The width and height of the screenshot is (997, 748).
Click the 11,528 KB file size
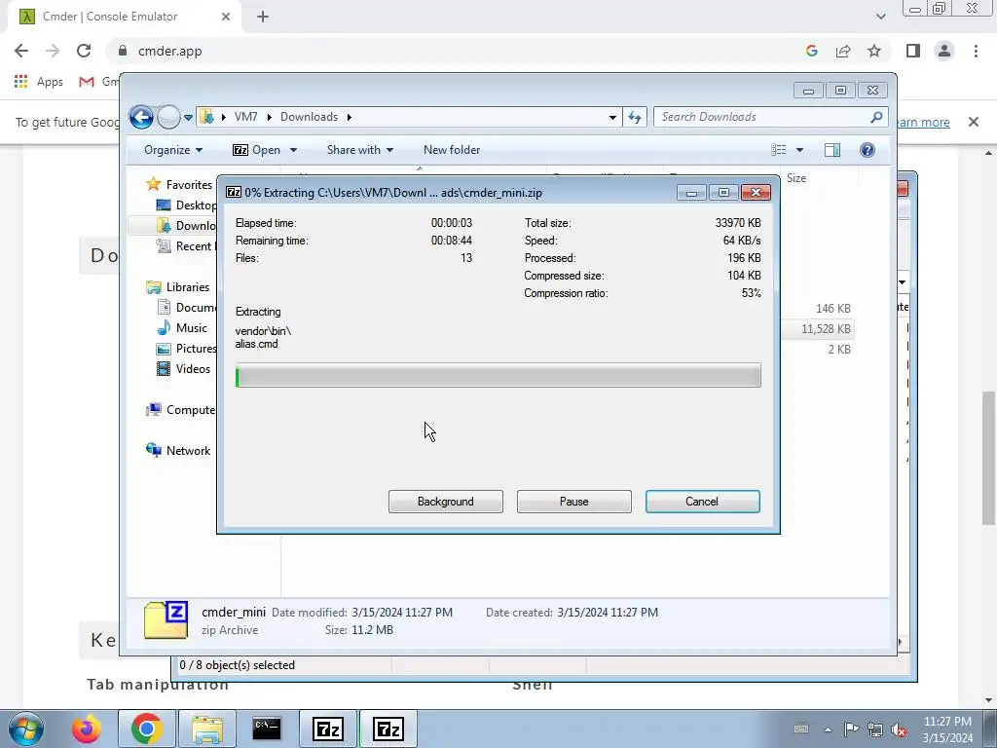click(x=826, y=329)
